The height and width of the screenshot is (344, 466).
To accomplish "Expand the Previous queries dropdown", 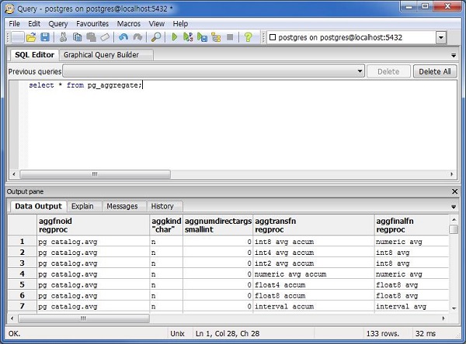I will 360,71.
